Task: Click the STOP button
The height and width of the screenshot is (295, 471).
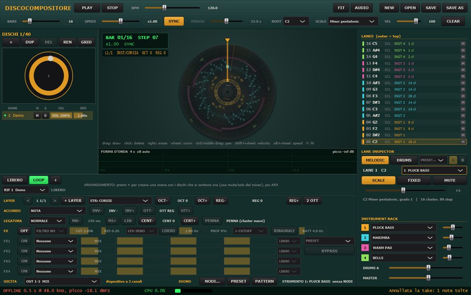Action: coord(112,8)
